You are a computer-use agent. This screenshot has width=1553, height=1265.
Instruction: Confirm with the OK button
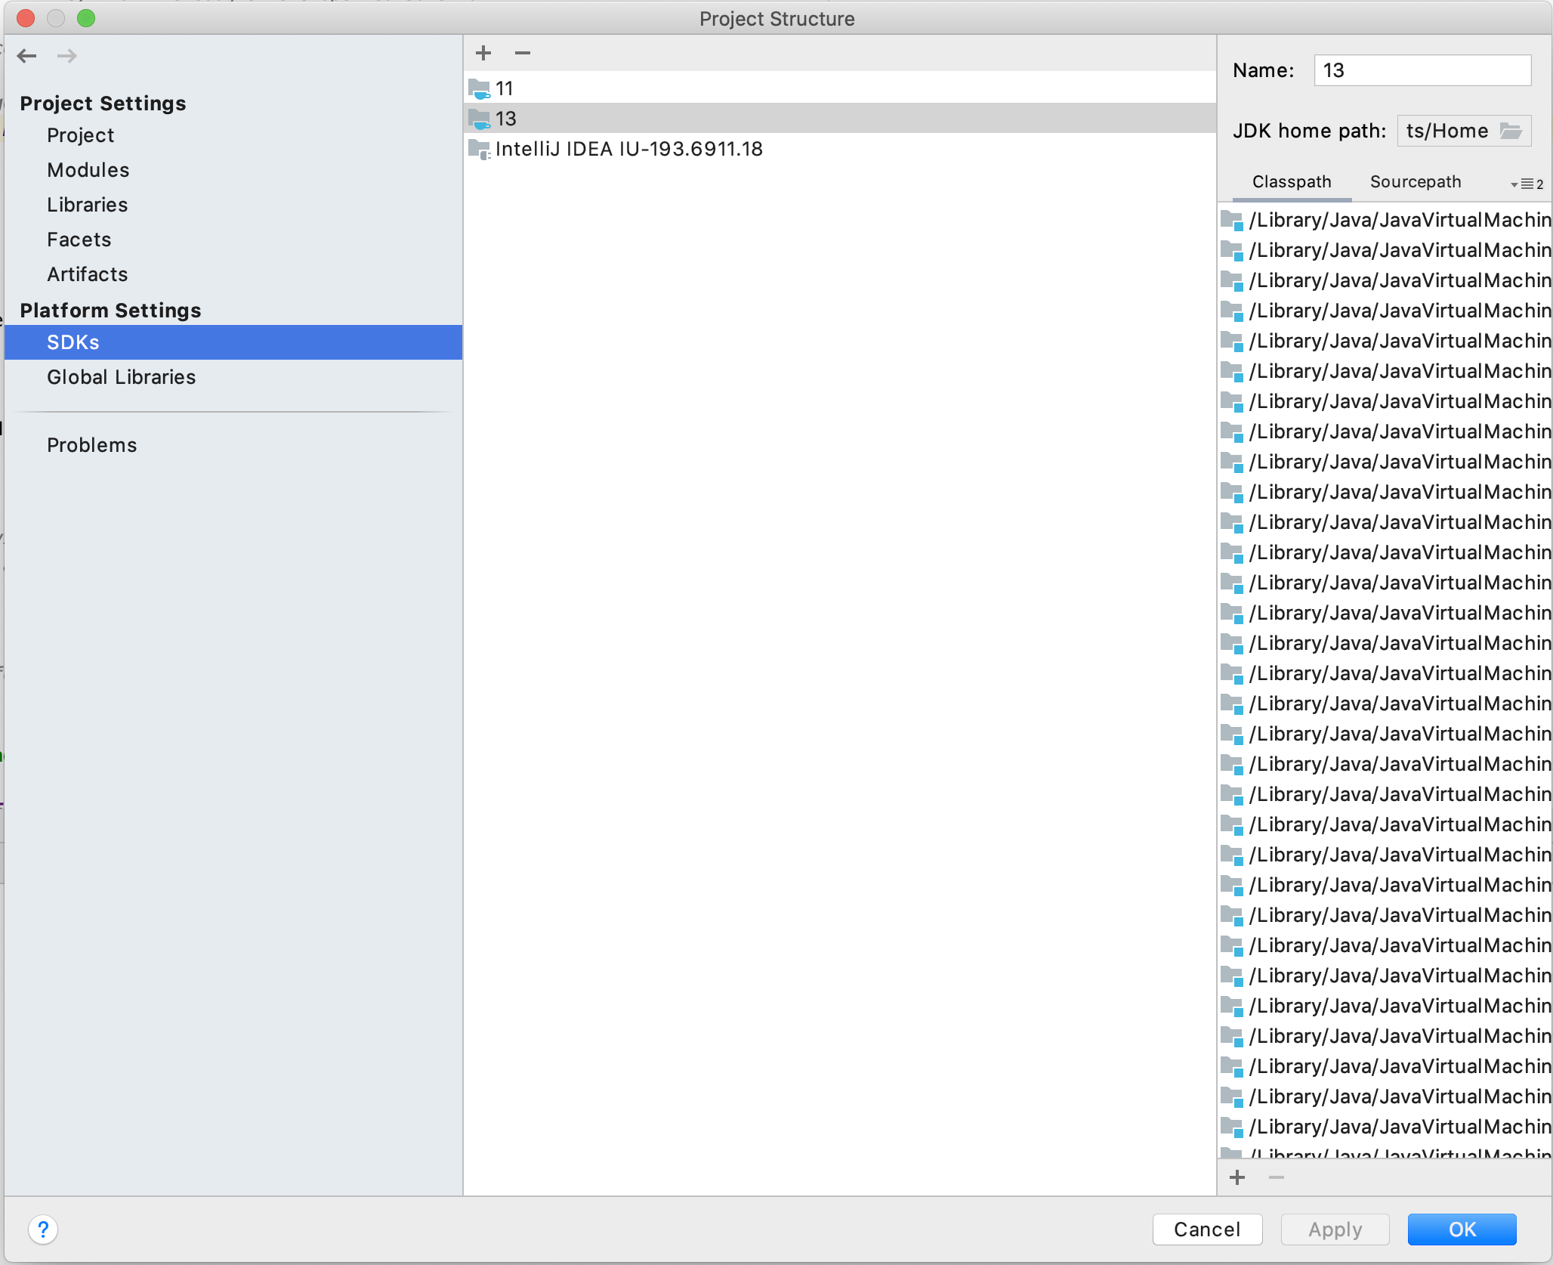point(1462,1229)
